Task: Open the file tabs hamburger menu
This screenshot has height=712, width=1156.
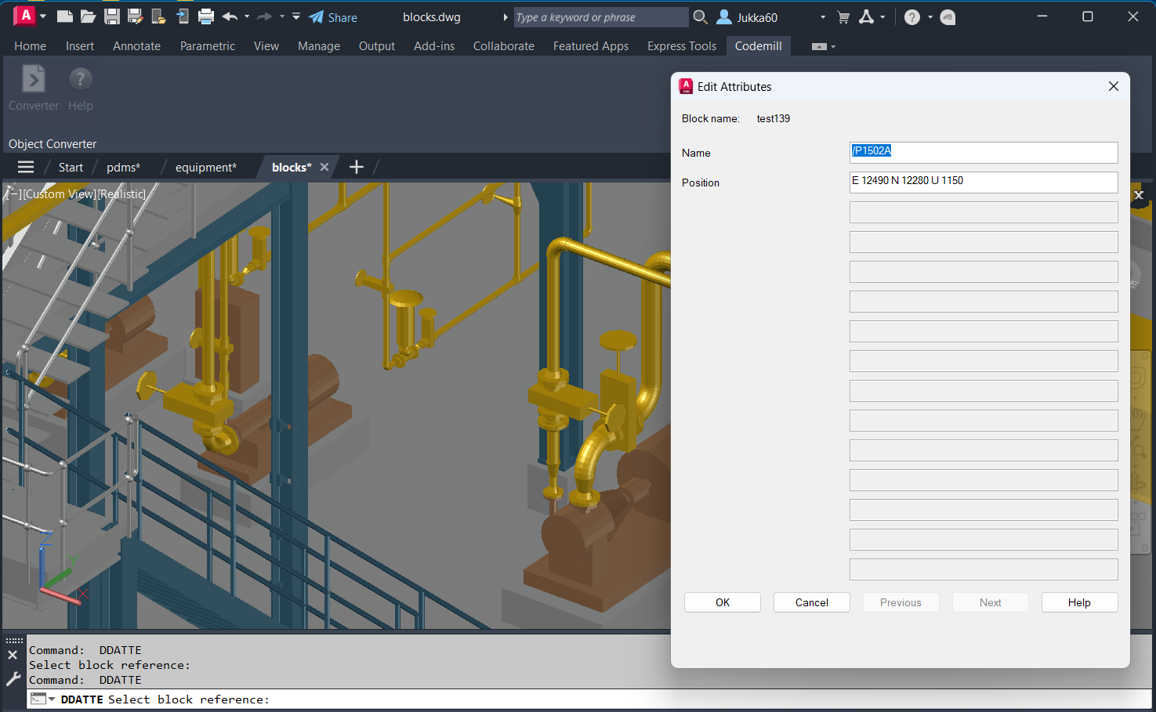Action: [26, 167]
